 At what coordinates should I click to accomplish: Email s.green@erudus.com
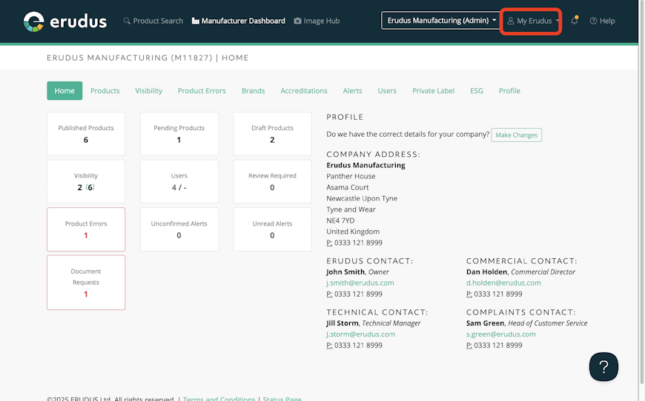(501, 334)
